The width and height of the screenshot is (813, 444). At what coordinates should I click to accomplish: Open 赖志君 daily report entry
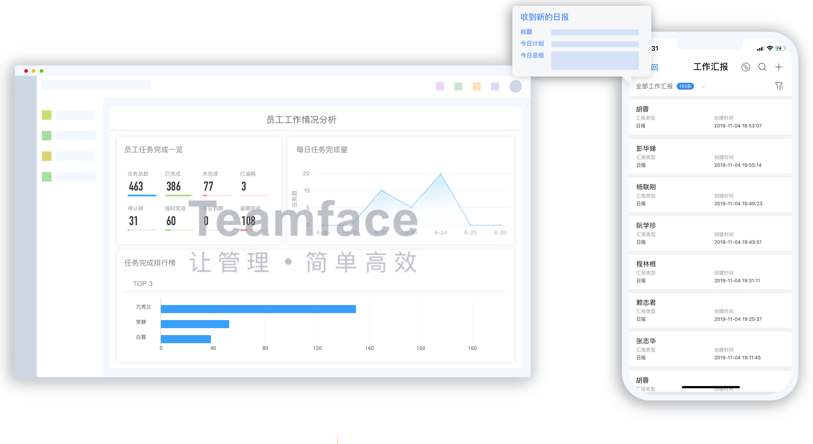pos(710,311)
